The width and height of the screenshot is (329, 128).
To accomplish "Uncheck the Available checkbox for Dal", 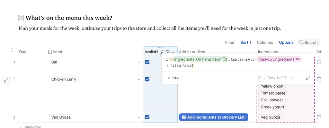I will click(x=147, y=62).
